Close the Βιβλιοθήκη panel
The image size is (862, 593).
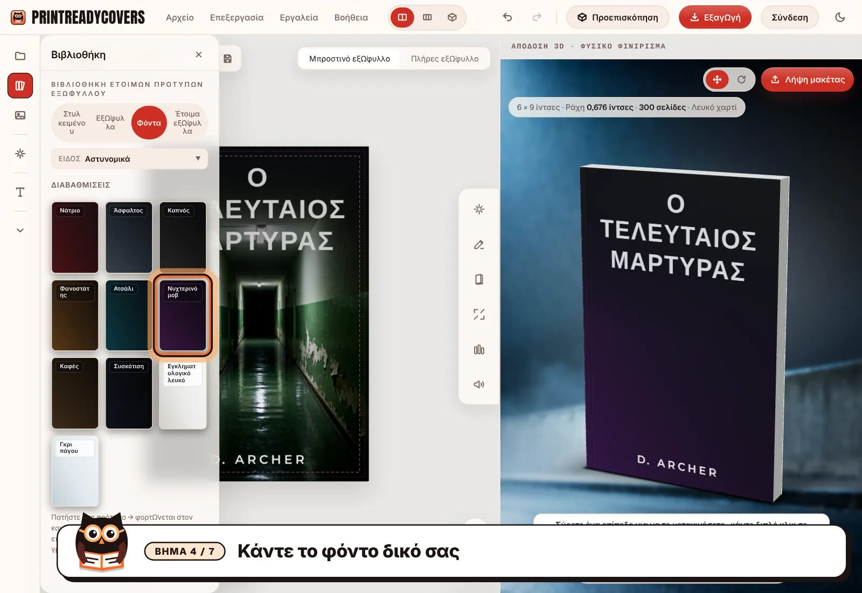[x=199, y=54]
